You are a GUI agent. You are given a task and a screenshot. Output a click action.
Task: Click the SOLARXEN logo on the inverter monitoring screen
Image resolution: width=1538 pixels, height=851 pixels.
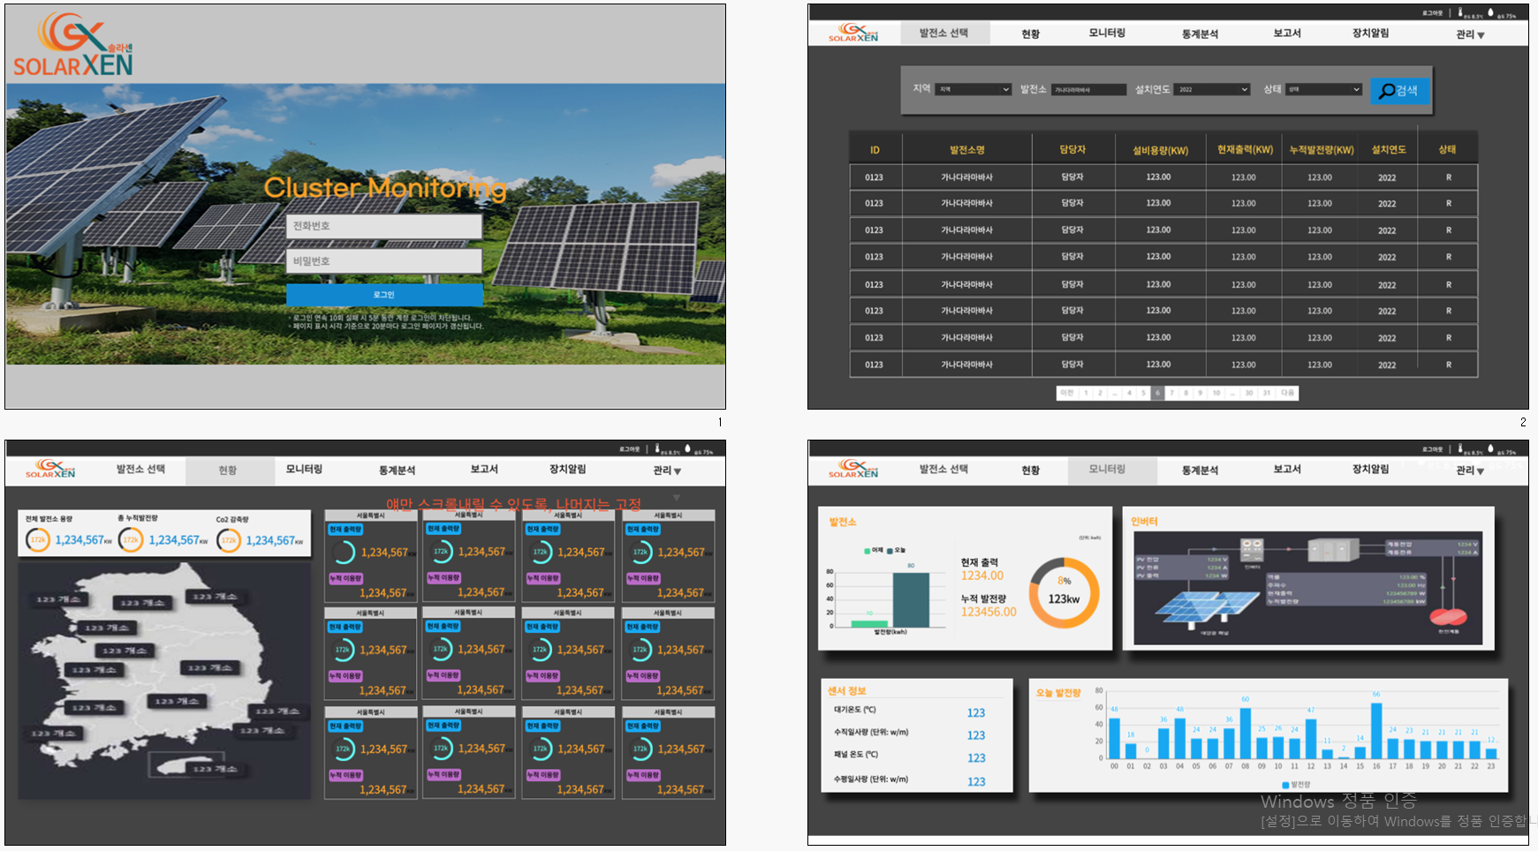[x=853, y=469]
